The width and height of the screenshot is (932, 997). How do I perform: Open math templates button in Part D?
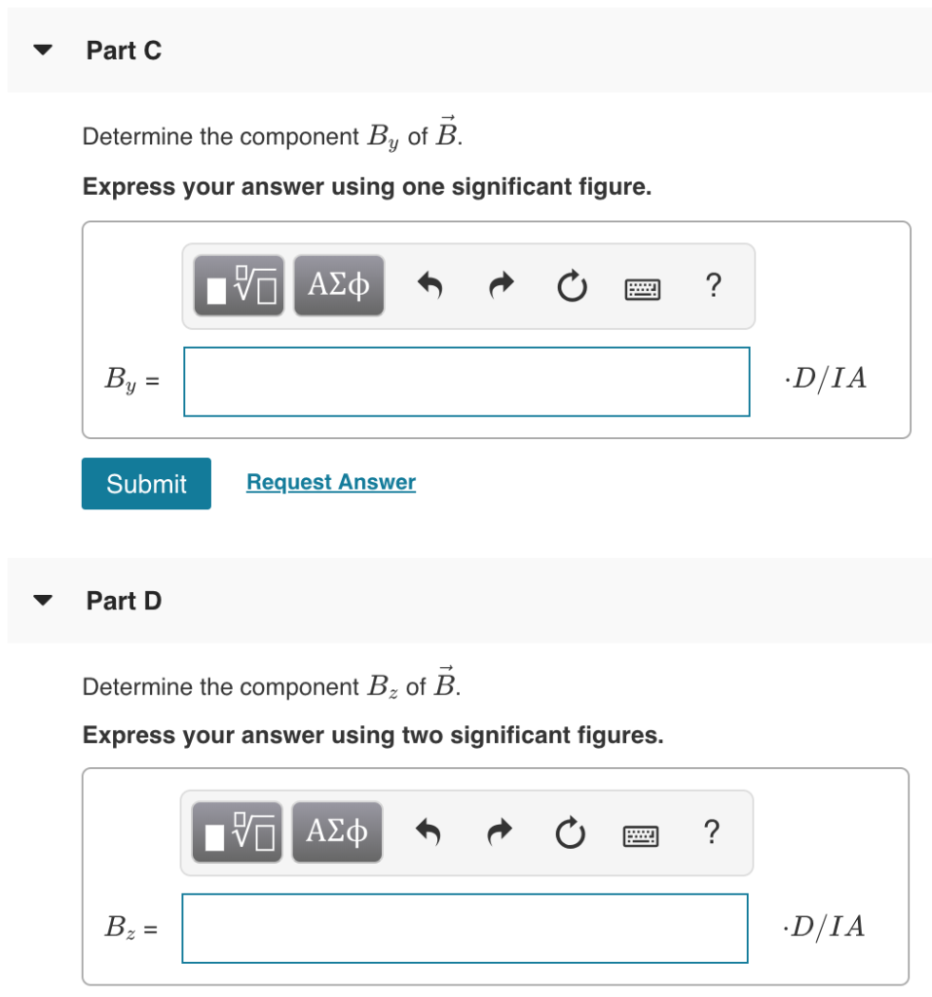pos(237,832)
